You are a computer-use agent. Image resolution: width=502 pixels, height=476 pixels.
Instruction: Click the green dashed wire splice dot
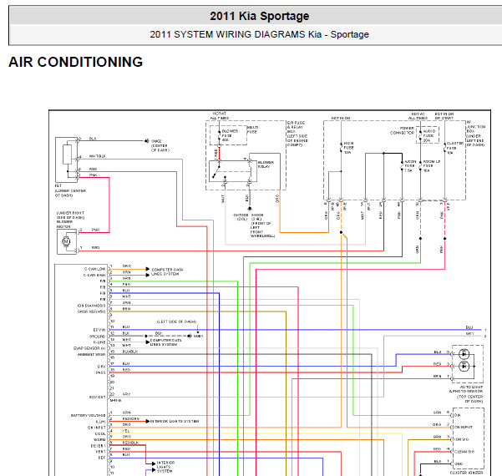tap(420, 239)
